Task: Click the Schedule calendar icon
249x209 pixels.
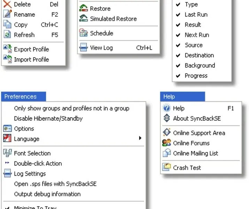Action: click(x=84, y=33)
